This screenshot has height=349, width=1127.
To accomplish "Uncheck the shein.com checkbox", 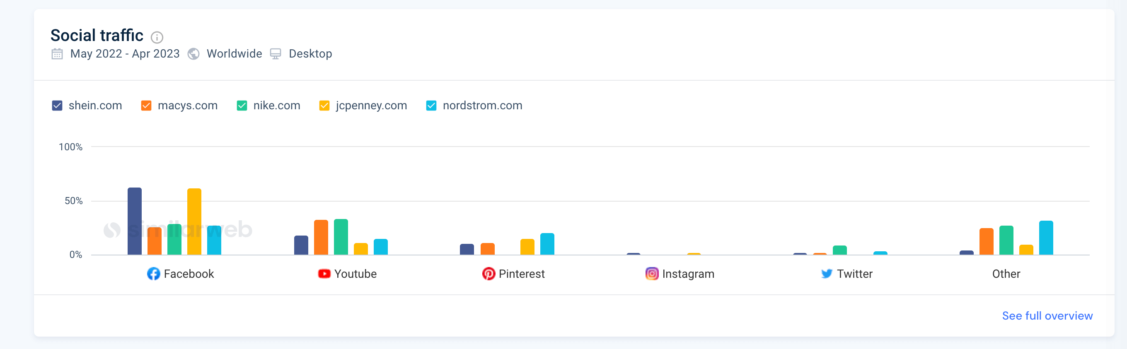I will [57, 106].
